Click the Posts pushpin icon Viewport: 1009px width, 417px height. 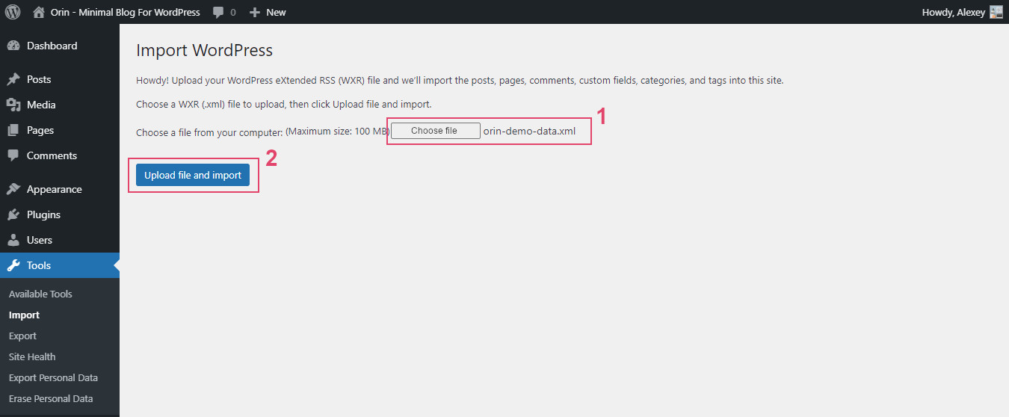13,79
